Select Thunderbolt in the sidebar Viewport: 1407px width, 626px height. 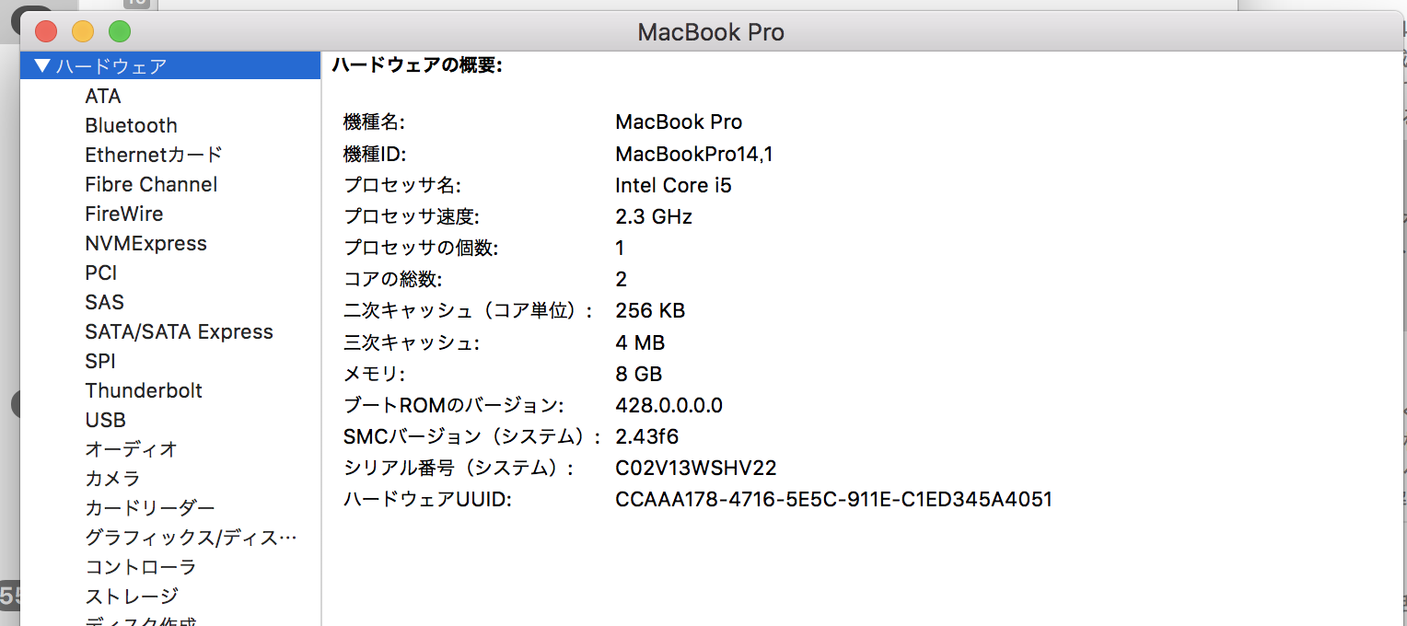[x=144, y=390]
